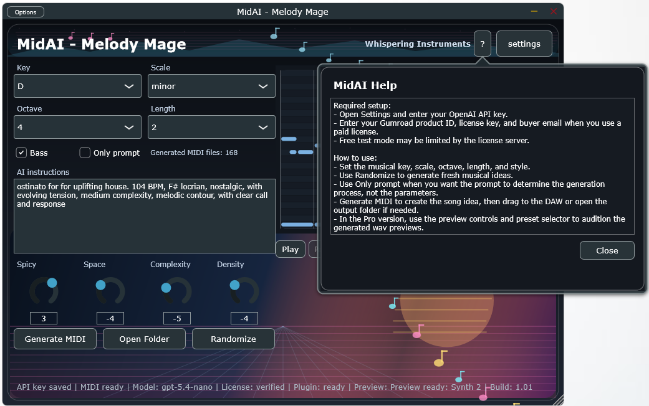Click the Space value field showing -4
Viewport: 649px width, 406px height.
click(x=110, y=318)
